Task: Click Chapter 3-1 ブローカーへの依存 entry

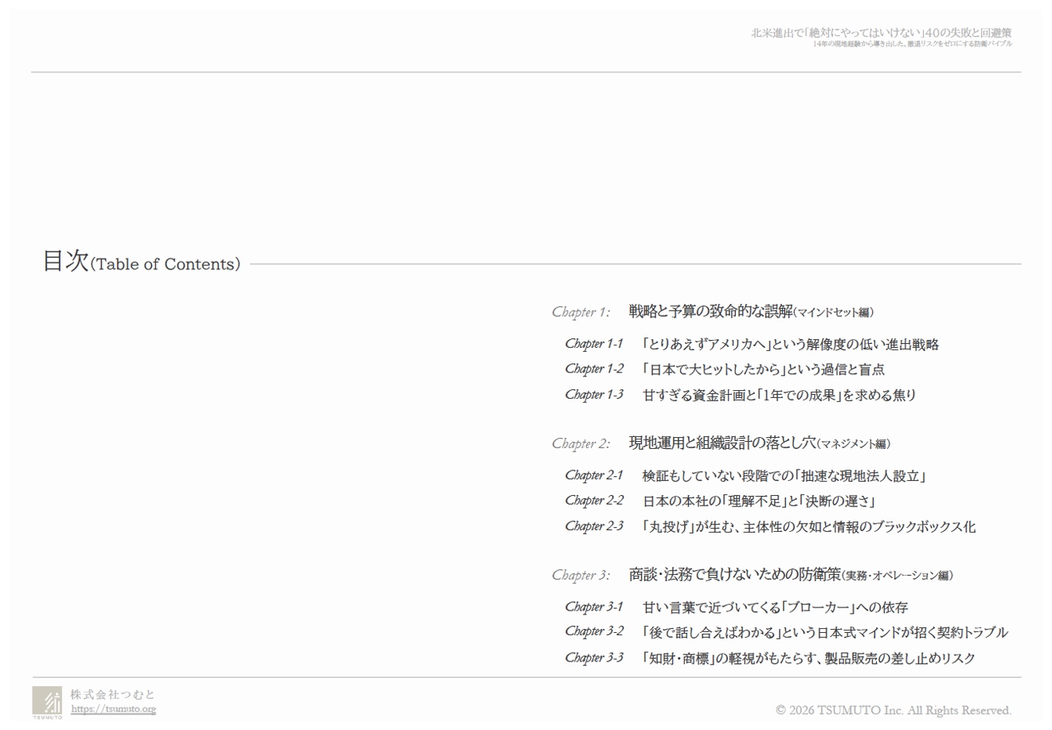Action: 737,607
